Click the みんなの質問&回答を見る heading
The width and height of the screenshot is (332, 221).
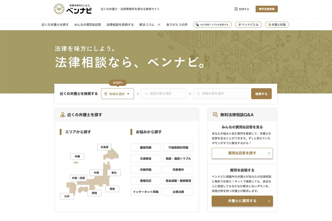(242, 127)
